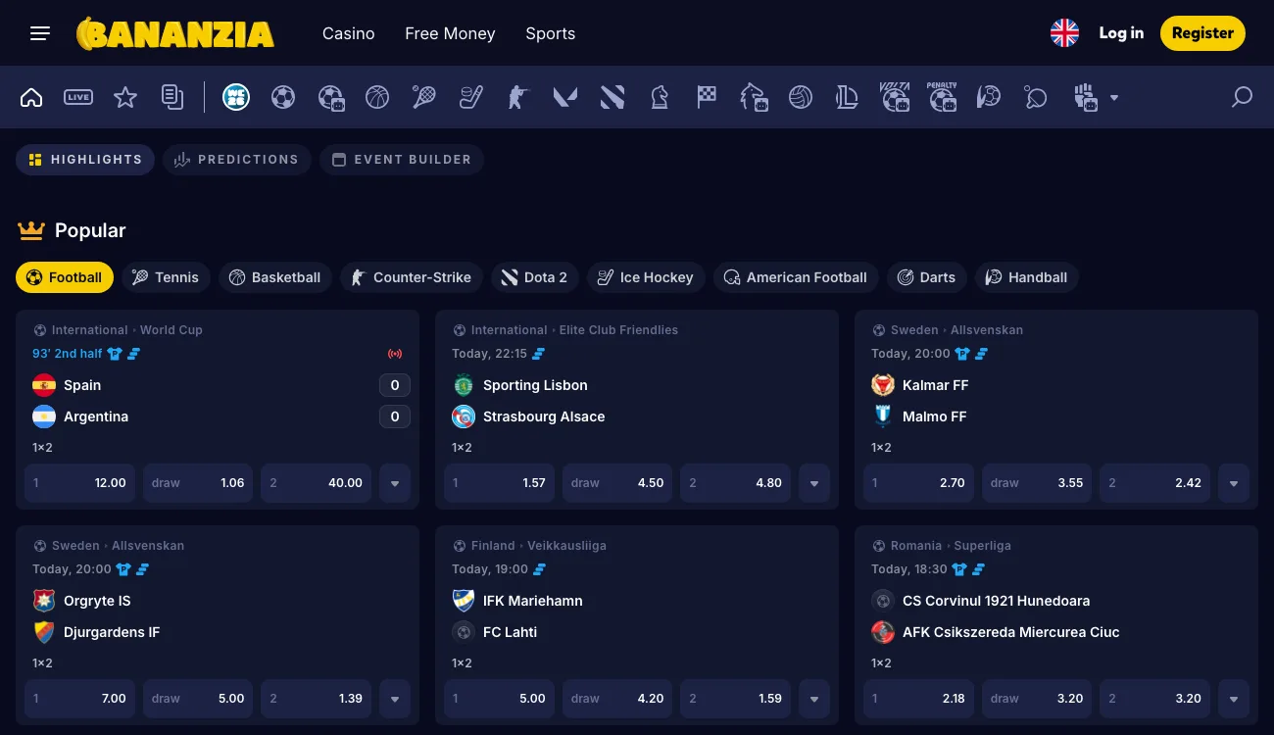The width and height of the screenshot is (1274, 735).
Task: Filter popular events by American Football chip
Action: click(x=796, y=277)
